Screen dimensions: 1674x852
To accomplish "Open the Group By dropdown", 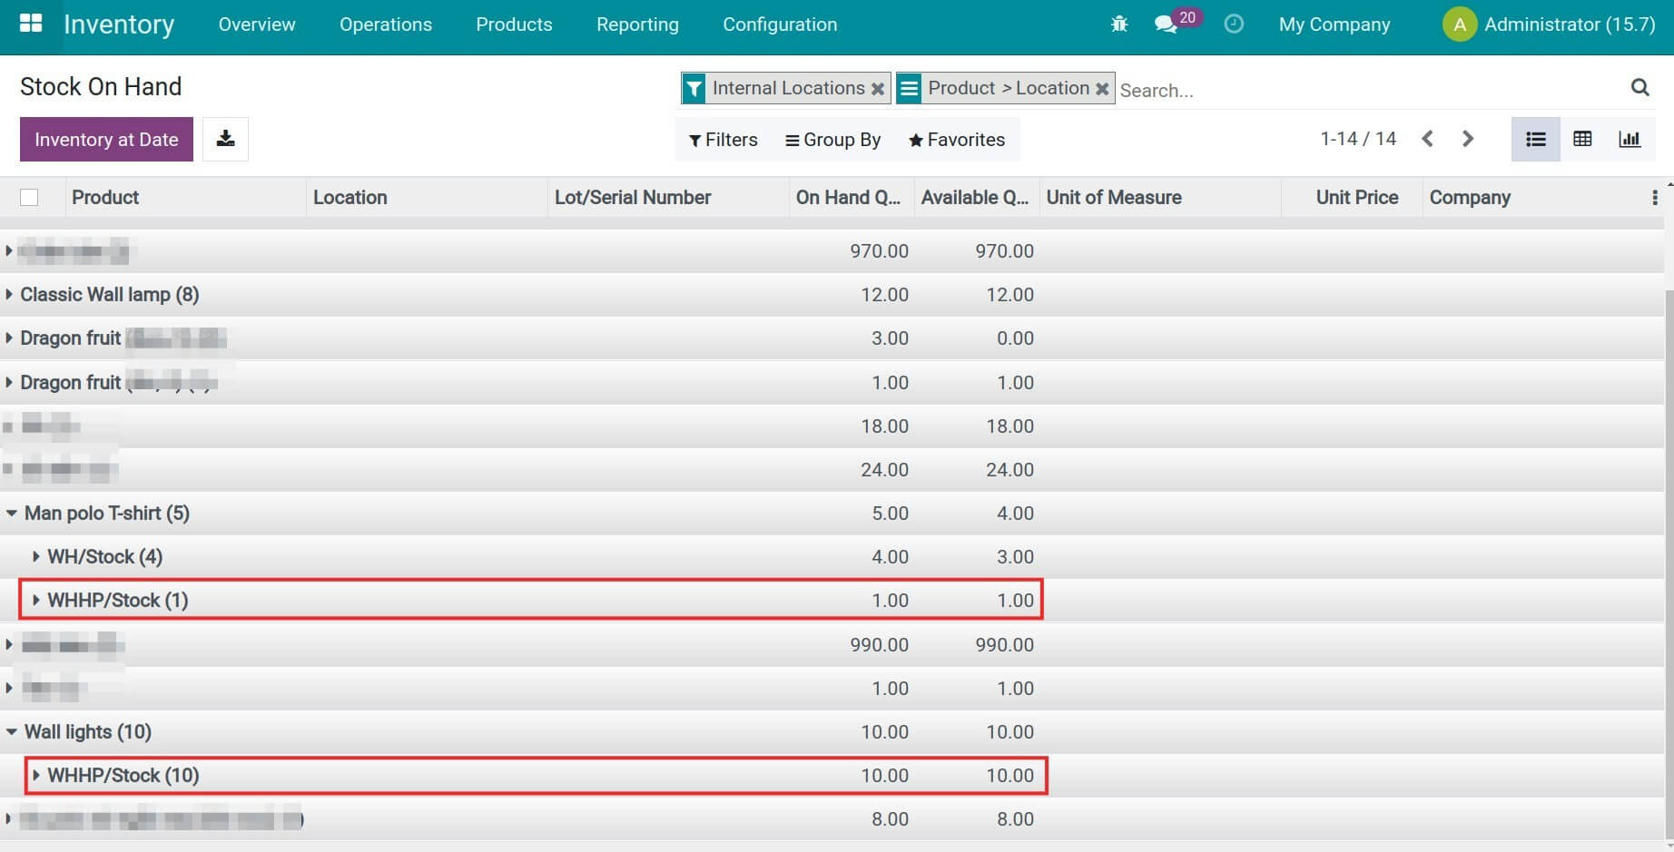I will coord(832,140).
